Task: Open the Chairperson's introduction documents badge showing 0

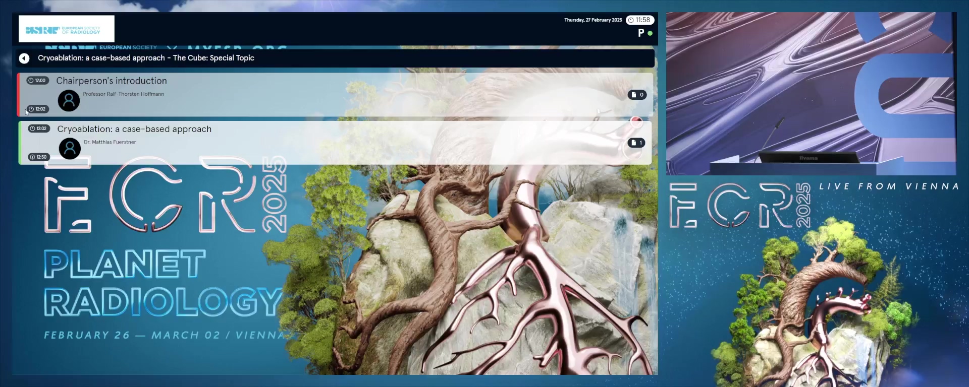Action: pyautogui.click(x=637, y=95)
